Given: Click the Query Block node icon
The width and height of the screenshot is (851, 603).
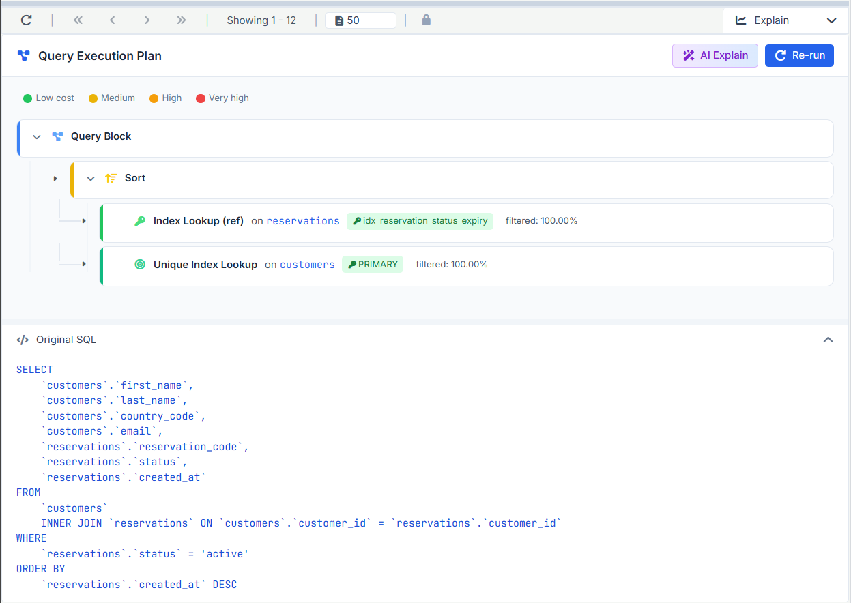Looking at the screenshot, I should [58, 136].
